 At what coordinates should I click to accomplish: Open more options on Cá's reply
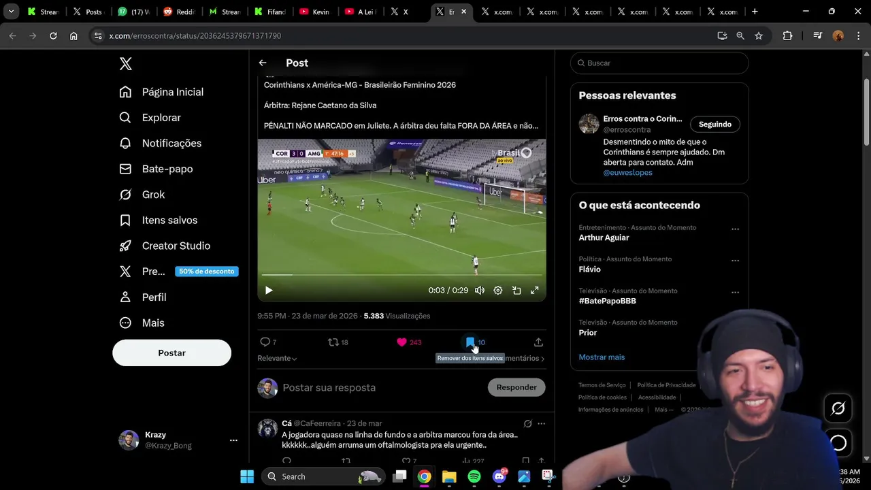pyautogui.click(x=542, y=423)
